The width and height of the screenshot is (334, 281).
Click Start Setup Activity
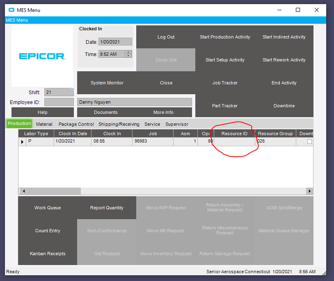(x=225, y=60)
